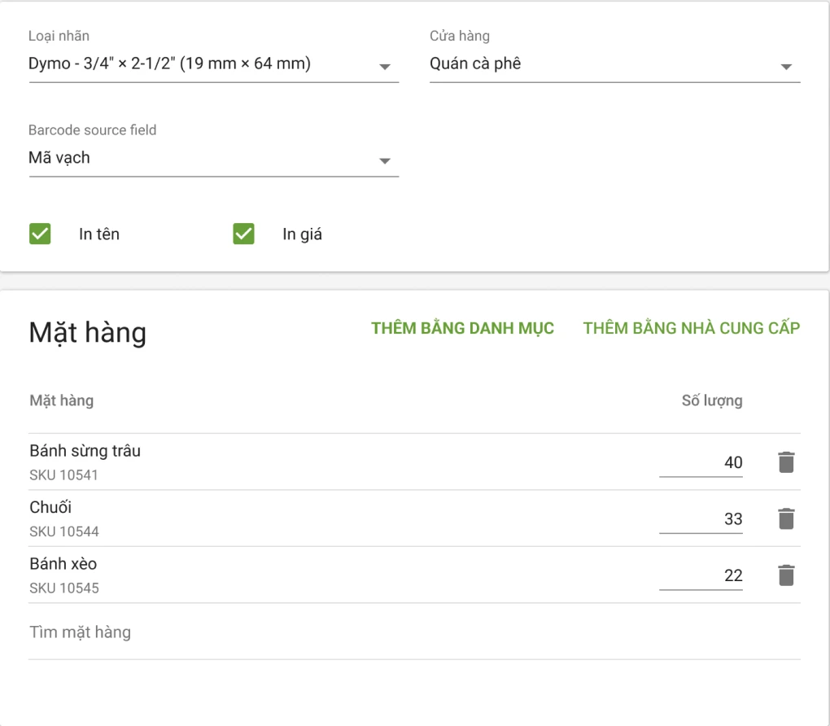Remove Bánh xèo using trash icon
Image resolution: width=830 pixels, height=726 pixels.
(785, 575)
